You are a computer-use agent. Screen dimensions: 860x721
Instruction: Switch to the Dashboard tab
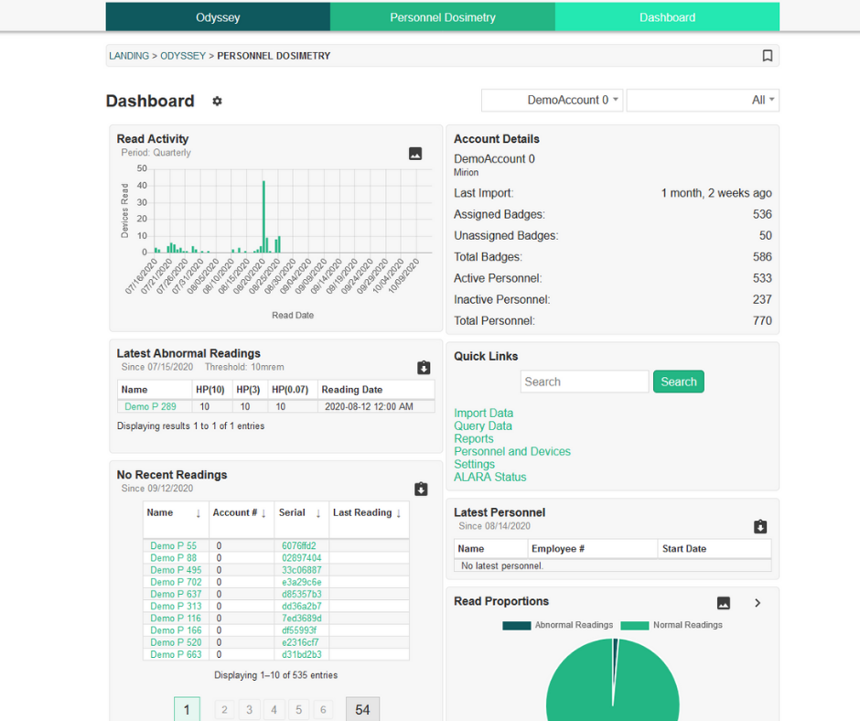[667, 17]
